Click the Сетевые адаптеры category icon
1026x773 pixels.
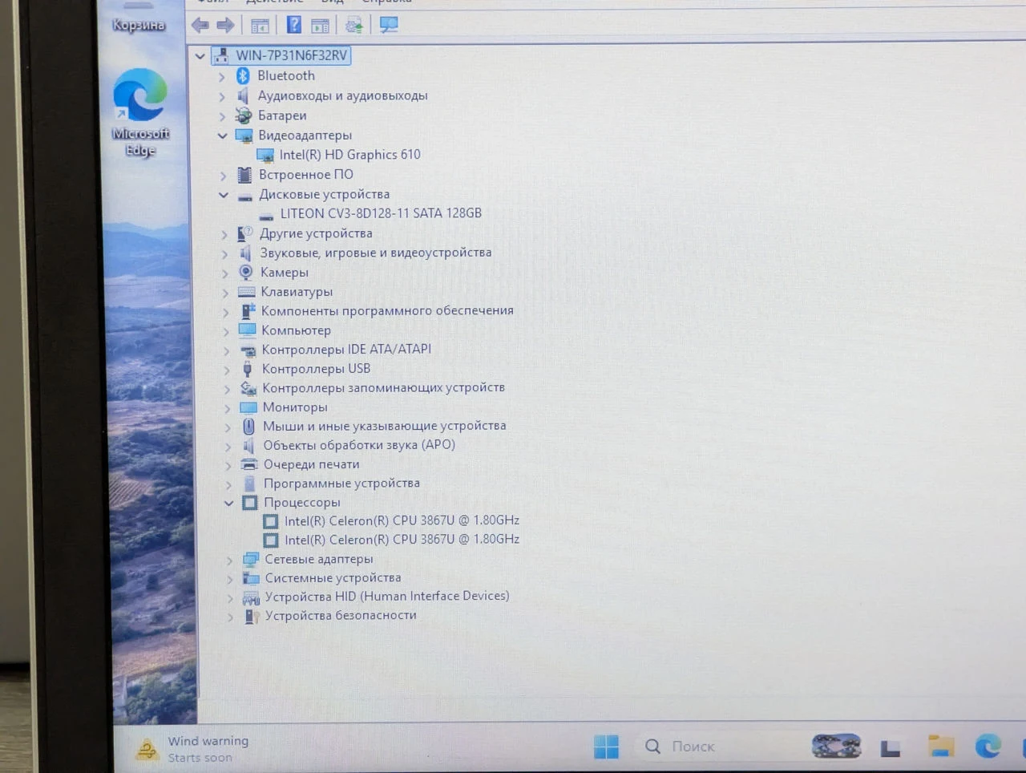click(x=251, y=559)
